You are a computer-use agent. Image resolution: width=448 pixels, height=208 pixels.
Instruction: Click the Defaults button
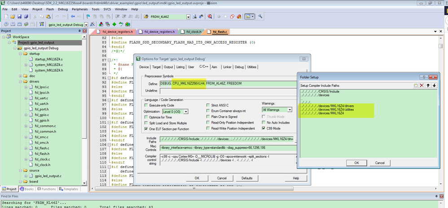click(246, 178)
